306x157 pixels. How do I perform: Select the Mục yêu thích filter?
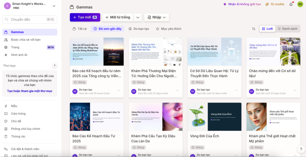coord(169,29)
